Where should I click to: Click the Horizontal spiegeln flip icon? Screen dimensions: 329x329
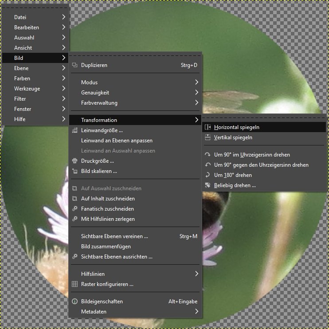[208, 127]
